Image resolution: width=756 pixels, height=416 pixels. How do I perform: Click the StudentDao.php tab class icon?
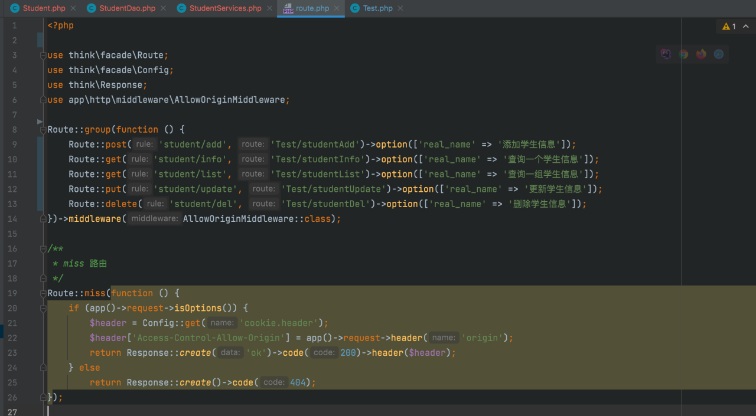[x=91, y=8]
